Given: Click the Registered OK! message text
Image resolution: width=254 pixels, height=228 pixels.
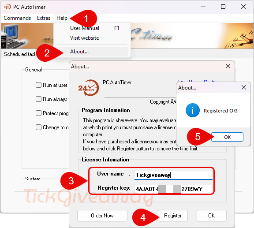Looking at the screenshot, I should [220, 111].
